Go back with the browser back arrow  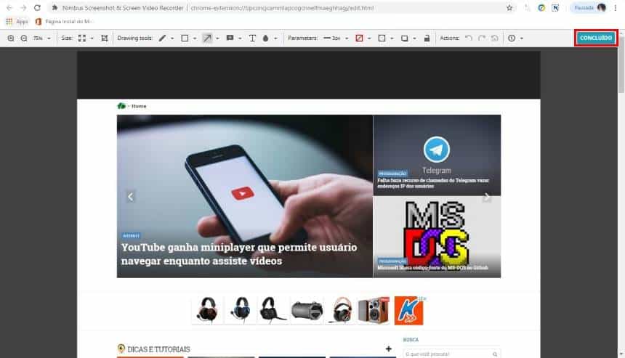[x=9, y=7]
